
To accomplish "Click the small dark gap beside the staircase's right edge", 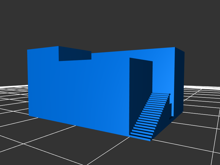I will [x=170, y=110].
